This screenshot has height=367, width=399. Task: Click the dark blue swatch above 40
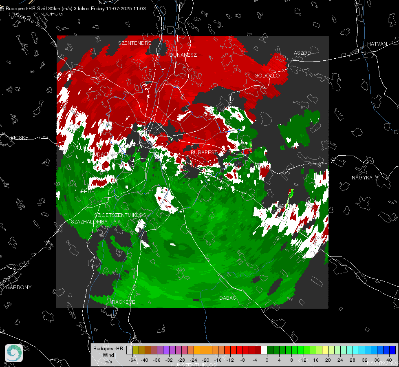coord(392,350)
